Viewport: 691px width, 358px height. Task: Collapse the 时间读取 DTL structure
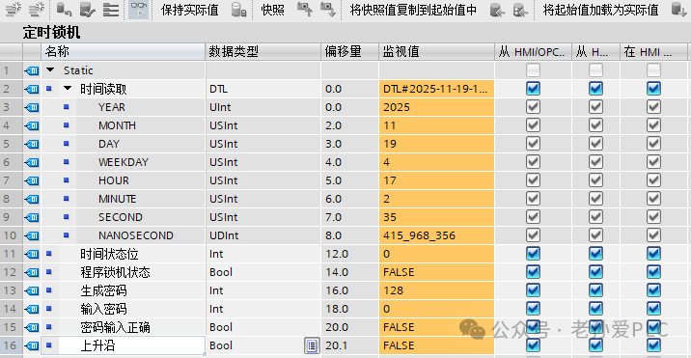(67, 89)
